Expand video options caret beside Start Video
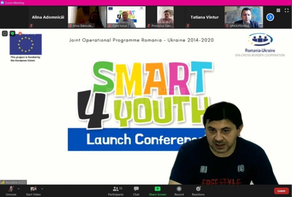This screenshot has width=292, height=197. pyautogui.click(x=42, y=189)
